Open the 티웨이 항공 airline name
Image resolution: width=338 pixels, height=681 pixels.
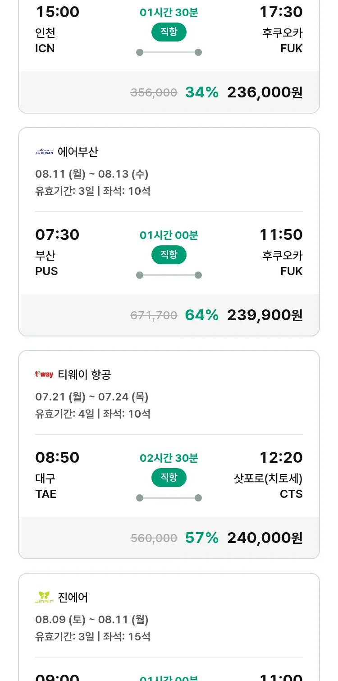pos(85,375)
